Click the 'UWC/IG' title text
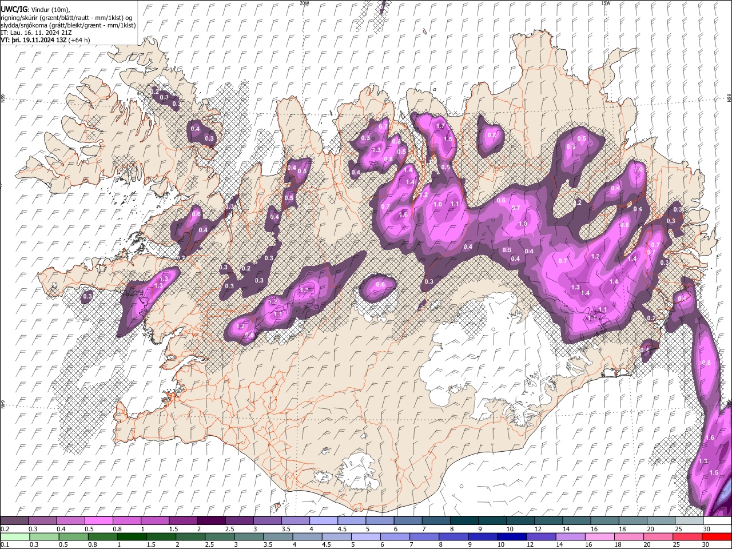This screenshot has width=732, height=549. (x=13, y=9)
